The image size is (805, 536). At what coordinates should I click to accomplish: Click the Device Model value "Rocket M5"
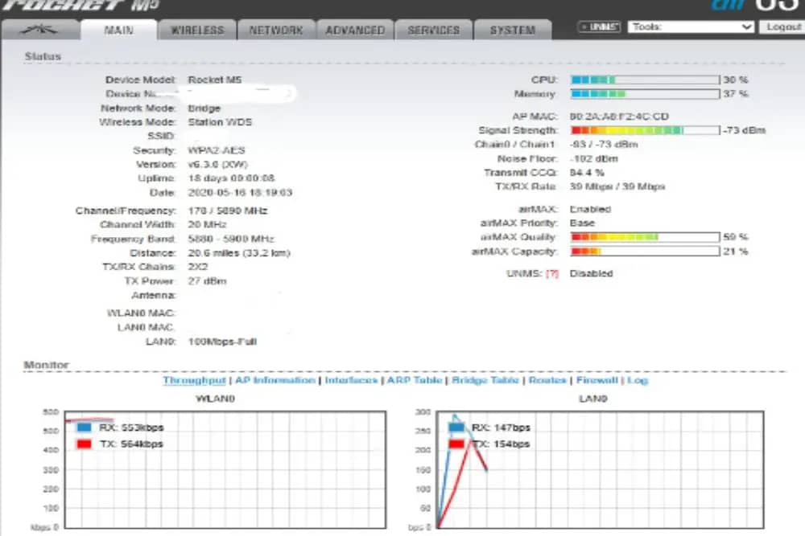[x=215, y=80]
